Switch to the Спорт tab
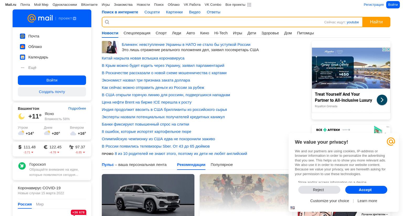This screenshot has width=403, height=216. click(161, 33)
